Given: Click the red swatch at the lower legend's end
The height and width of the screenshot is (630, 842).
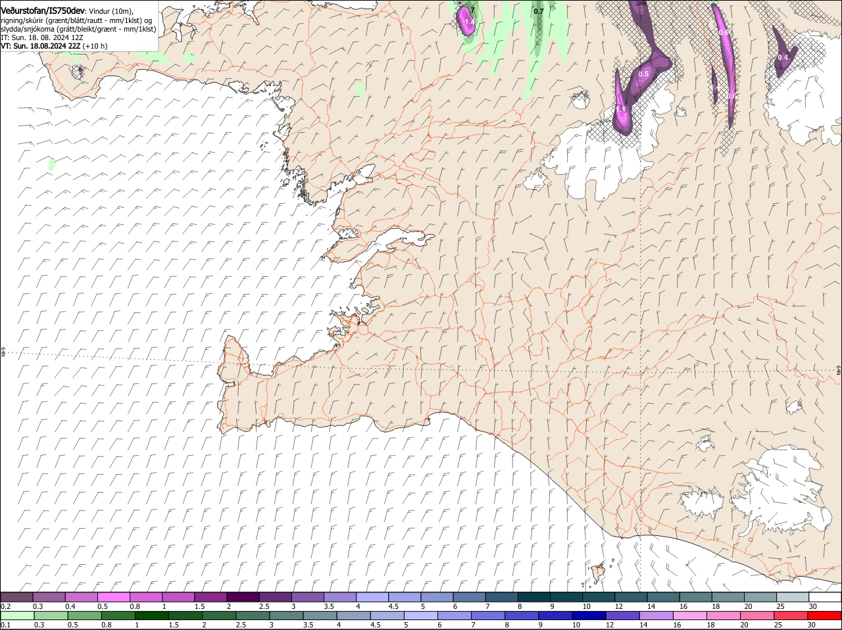Looking at the screenshot, I should tap(825, 616).
